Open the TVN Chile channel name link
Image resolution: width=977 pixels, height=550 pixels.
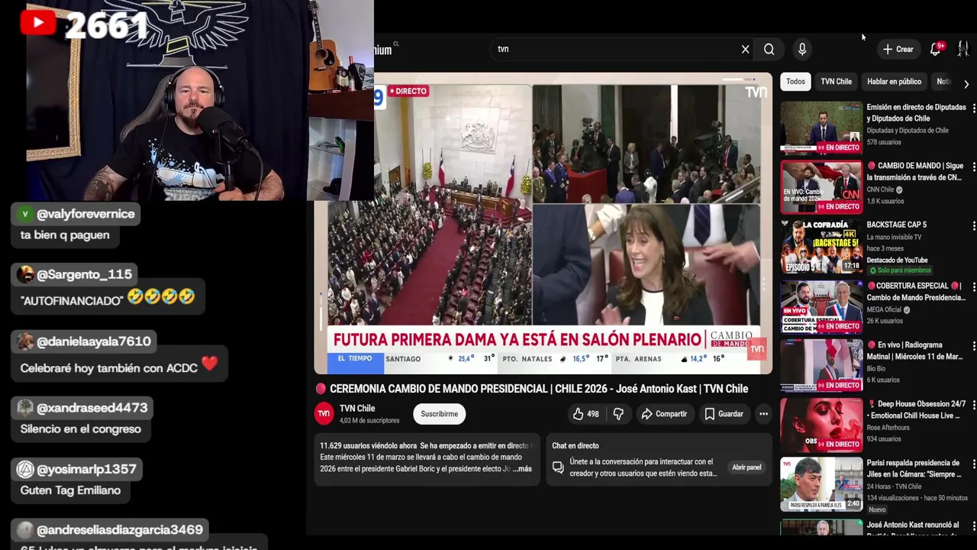357,409
